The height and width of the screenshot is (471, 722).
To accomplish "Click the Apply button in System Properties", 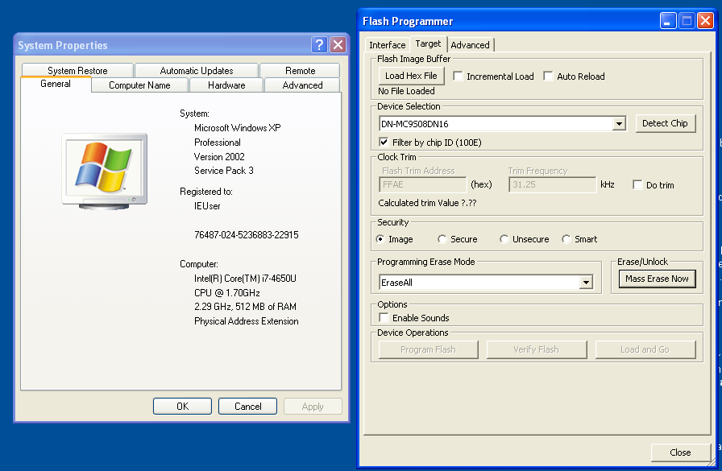I will point(313,406).
